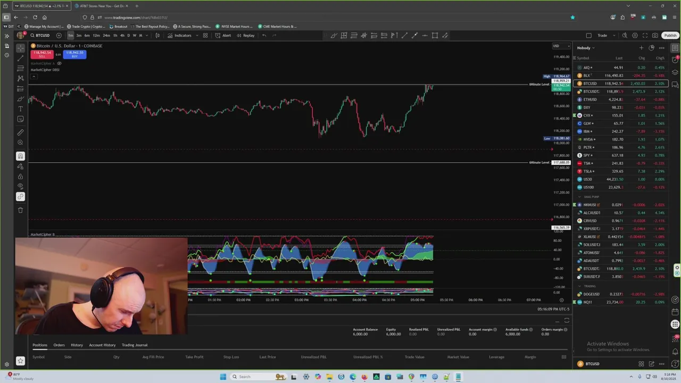Open the Positions tab
681x383 pixels.
[x=40, y=345]
